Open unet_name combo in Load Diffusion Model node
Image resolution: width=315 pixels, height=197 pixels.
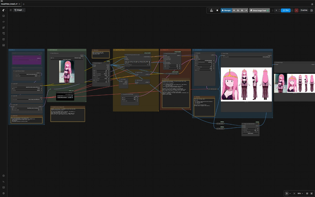27,74
